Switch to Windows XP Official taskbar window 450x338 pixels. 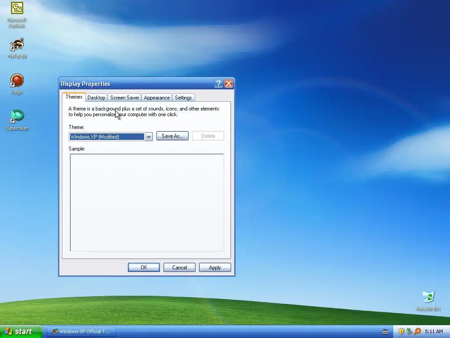81,331
